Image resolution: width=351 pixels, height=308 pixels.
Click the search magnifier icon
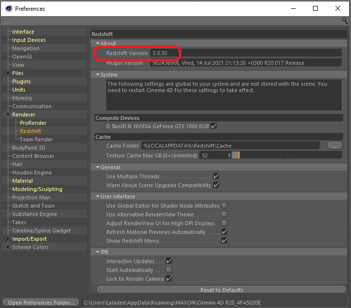point(345,20)
